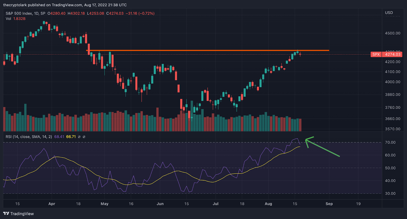Click the low price L4253.08 value
407x219 pixels.
(x=96, y=13)
